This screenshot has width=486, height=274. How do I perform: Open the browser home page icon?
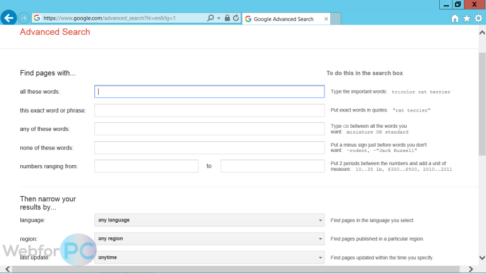coord(455,18)
